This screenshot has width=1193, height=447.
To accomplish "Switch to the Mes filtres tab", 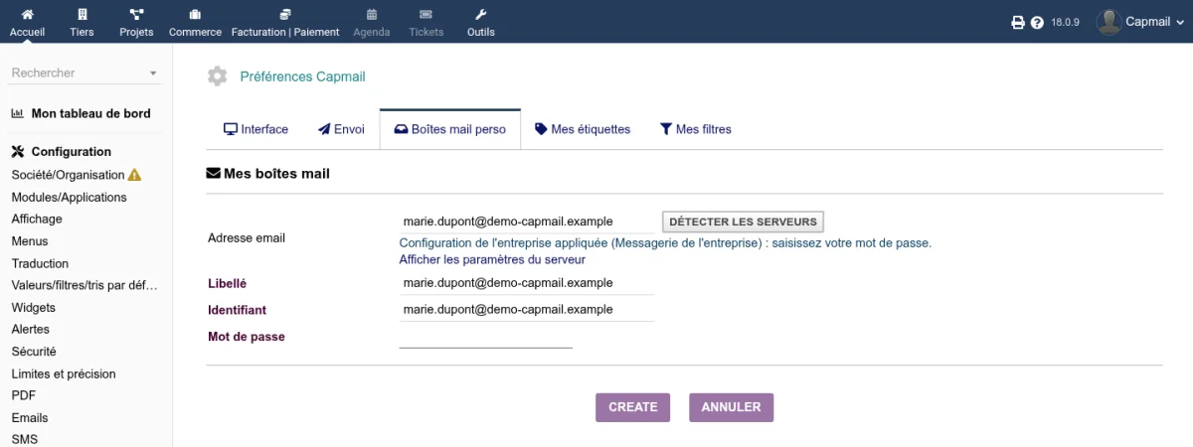I will pyautogui.click(x=696, y=129).
